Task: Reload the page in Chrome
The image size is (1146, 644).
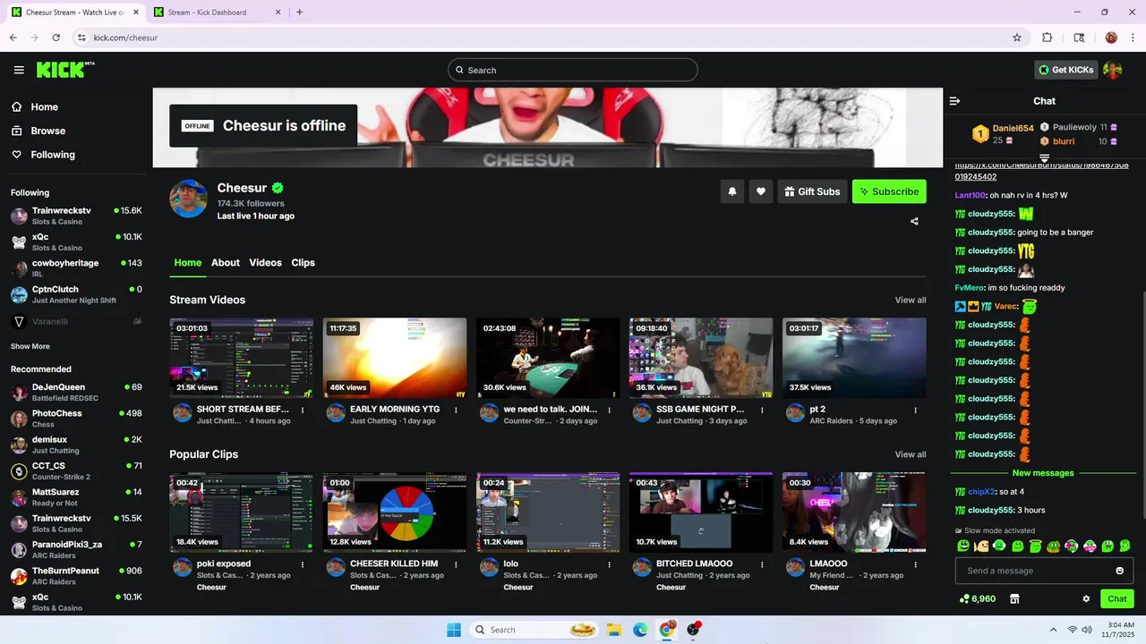Action: click(x=56, y=38)
